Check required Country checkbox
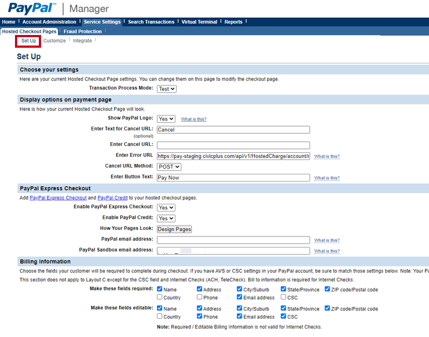This screenshot has width=429, height=337. pos(159,297)
